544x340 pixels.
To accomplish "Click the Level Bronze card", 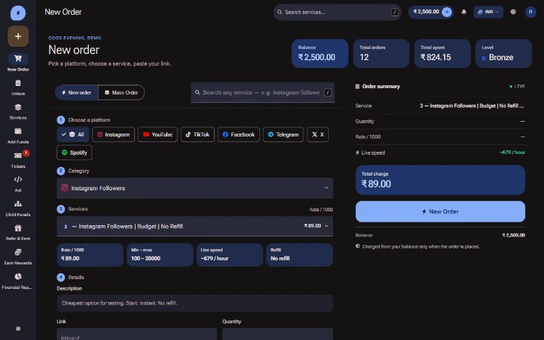I will coord(503,53).
